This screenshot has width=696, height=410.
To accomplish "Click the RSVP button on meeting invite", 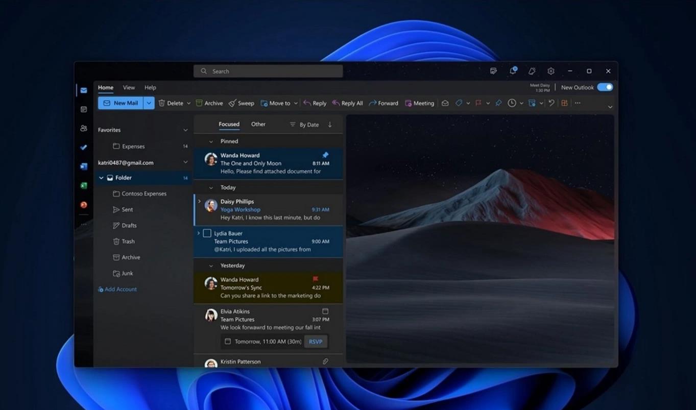I will point(316,342).
